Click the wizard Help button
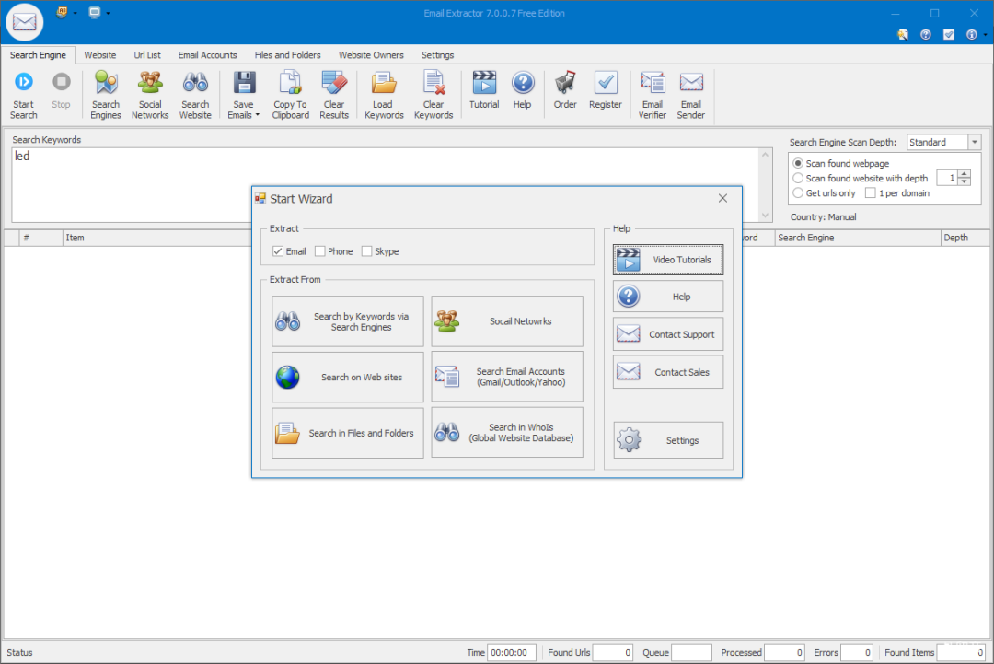 [668, 297]
